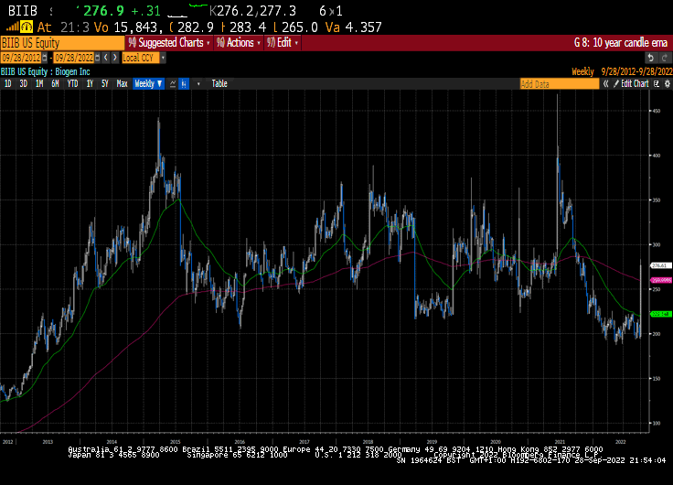This screenshot has width=673, height=485.
Task: Click the redo arrow icon
Action: pos(665,58)
